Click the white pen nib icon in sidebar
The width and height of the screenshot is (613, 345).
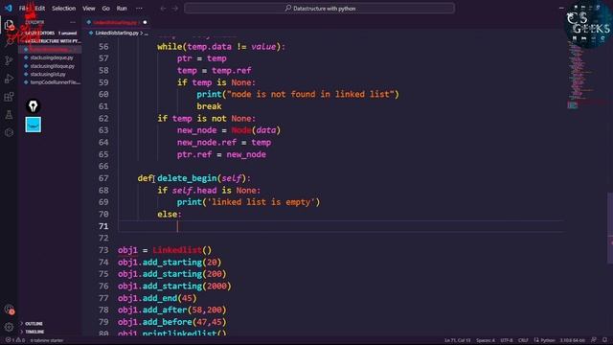click(34, 106)
